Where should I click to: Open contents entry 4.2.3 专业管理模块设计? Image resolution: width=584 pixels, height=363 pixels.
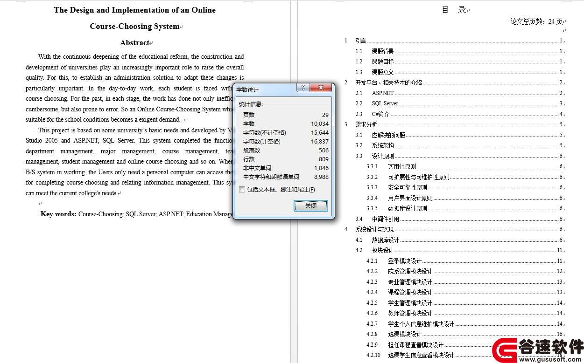(465, 282)
